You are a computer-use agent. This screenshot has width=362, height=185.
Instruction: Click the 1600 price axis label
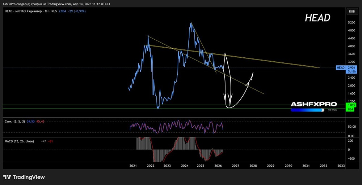[x=352, y=93]
